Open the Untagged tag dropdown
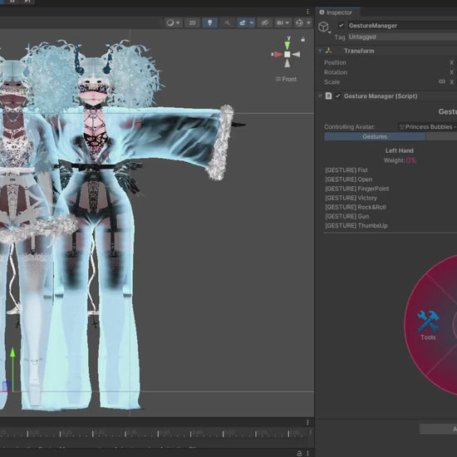 [x=402, y=37]
